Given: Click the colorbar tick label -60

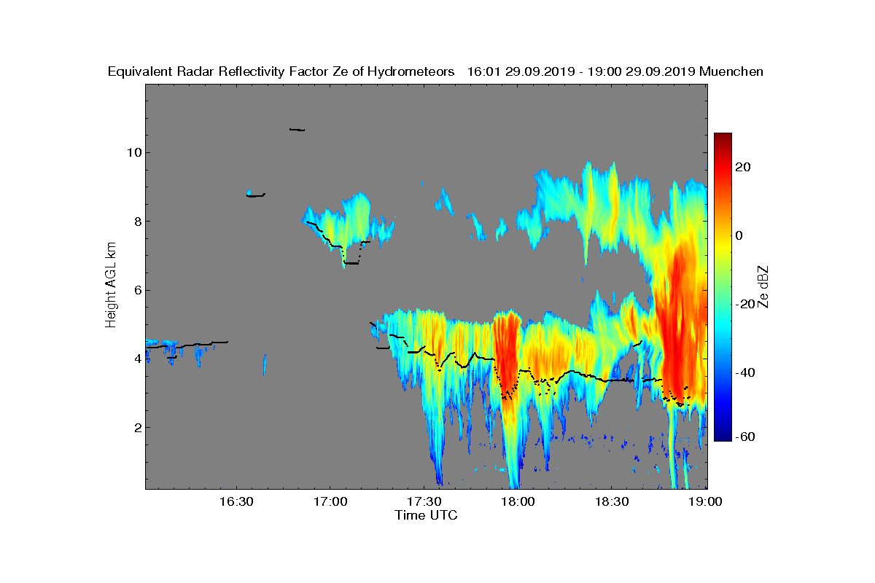Looking at the screenshot, I should [x=744, y=437].
